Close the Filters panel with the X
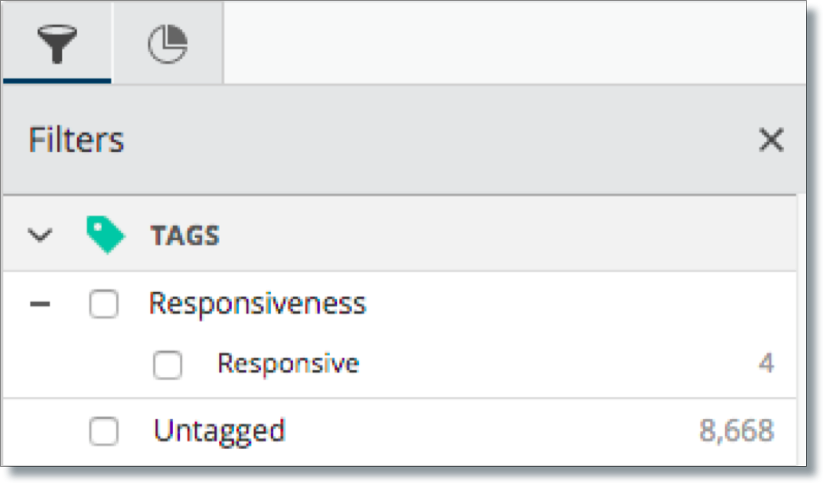Screen dimensions: 824x484 pyautogui.click(x=771, y=140)
